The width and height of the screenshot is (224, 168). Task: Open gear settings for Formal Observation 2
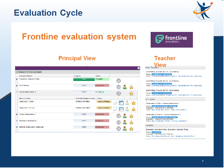click(118, 116)
